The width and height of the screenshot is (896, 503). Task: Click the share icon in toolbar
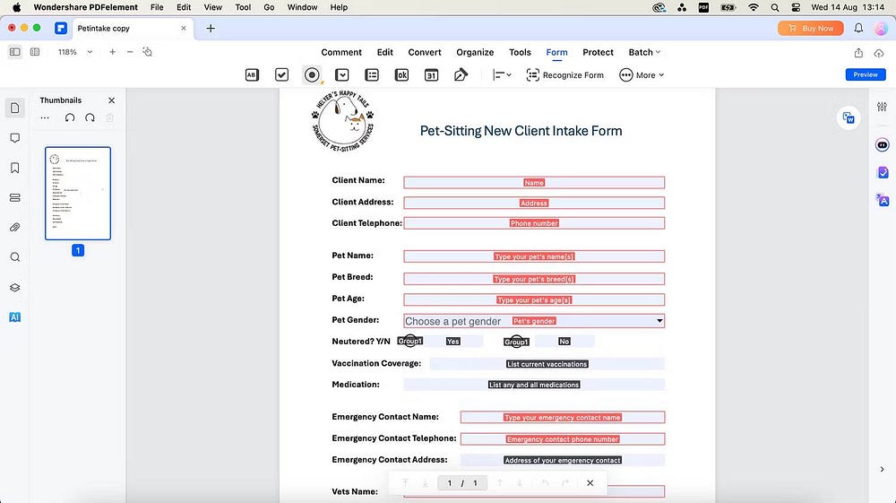(858, 53)
